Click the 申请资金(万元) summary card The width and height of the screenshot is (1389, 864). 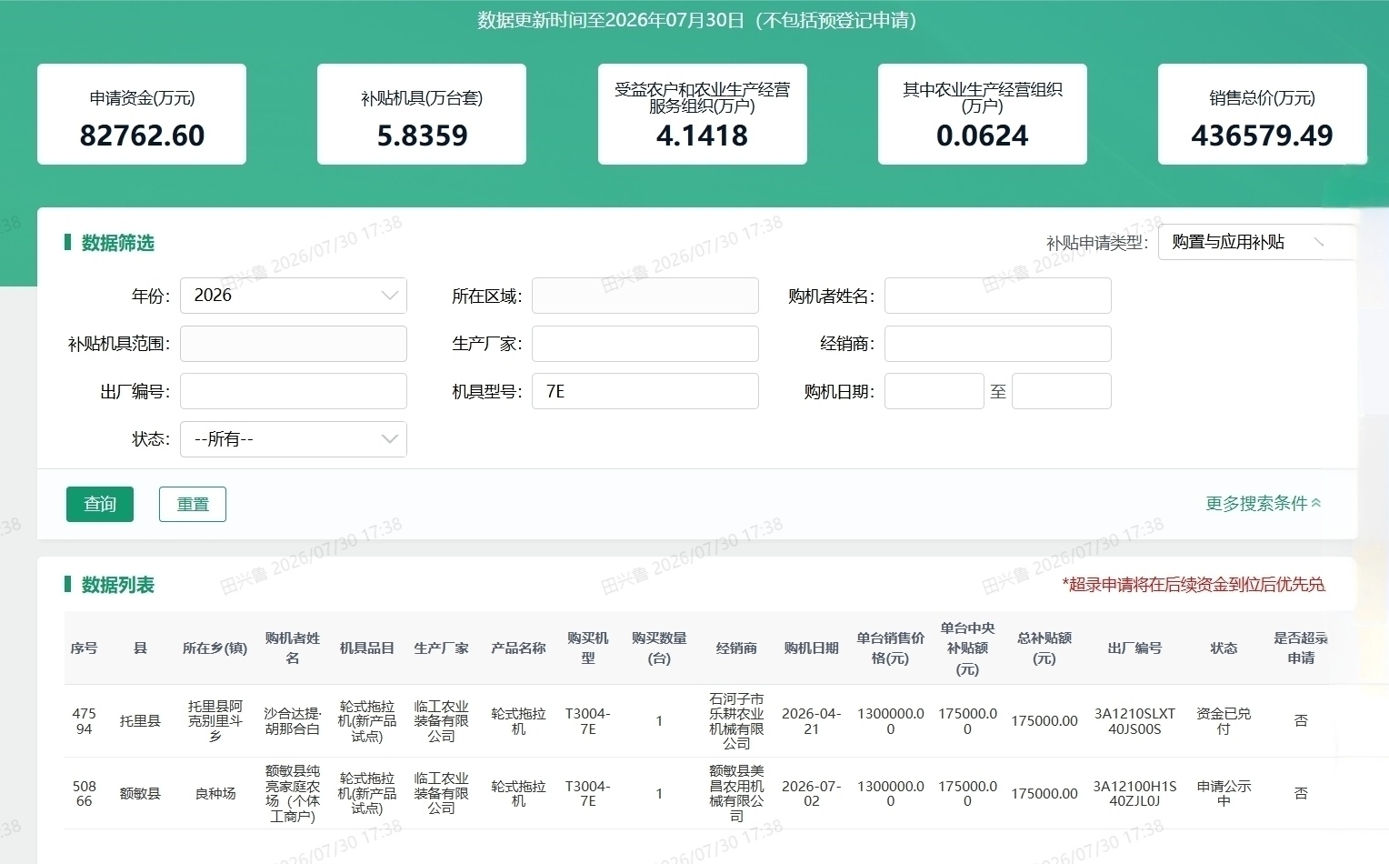142,115
